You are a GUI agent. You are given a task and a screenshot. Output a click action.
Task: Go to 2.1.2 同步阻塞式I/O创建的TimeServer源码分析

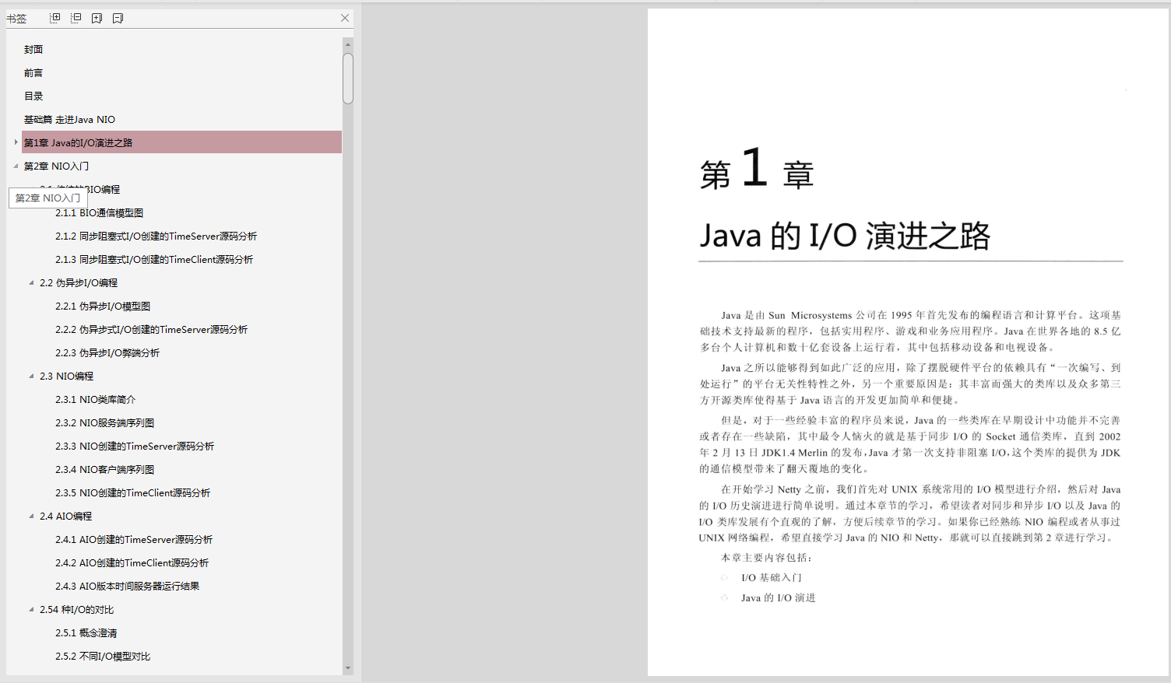click(x=156, y=236)
